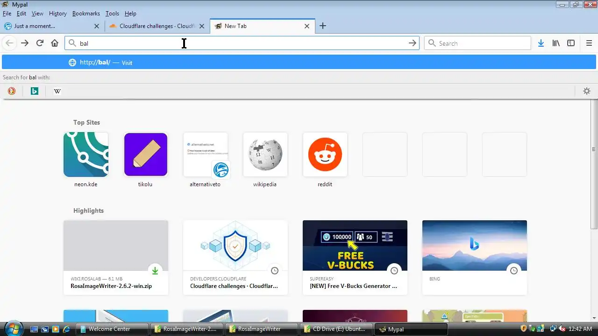
Task: Switch to Cloudflare challenges tab
Action: (x=157, y=26)
